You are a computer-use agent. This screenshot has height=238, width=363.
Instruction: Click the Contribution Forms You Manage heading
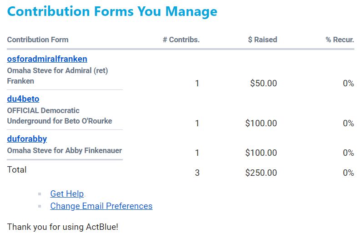(x=112, y=11)
